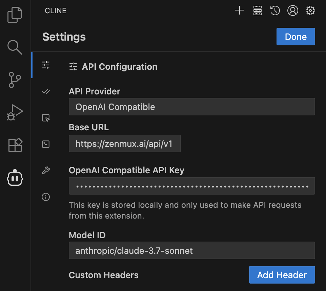This screenshot has width=326, height=291.
Task: Open the wrench Debug settings tab
Action: tap(46, 171)
